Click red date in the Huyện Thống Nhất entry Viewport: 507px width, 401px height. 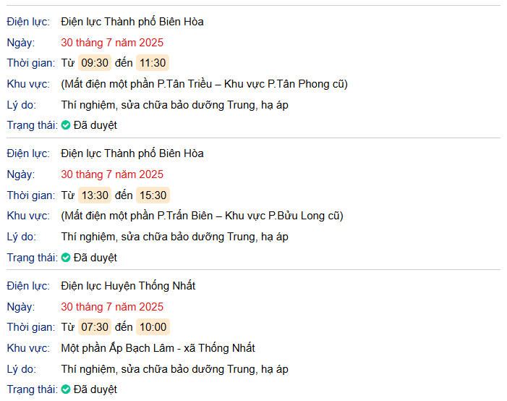[112, 306]
